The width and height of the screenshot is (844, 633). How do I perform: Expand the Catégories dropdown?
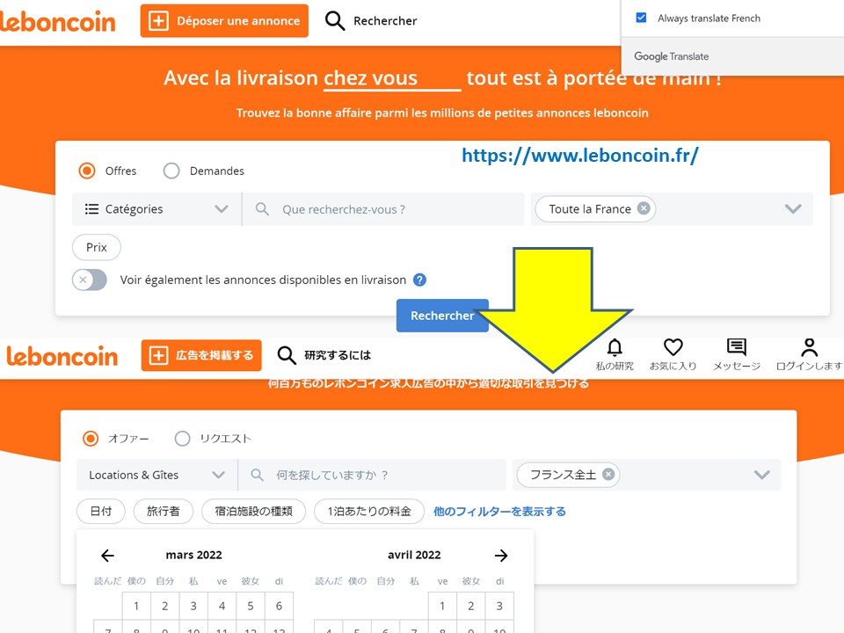click(x=156, y=209)
